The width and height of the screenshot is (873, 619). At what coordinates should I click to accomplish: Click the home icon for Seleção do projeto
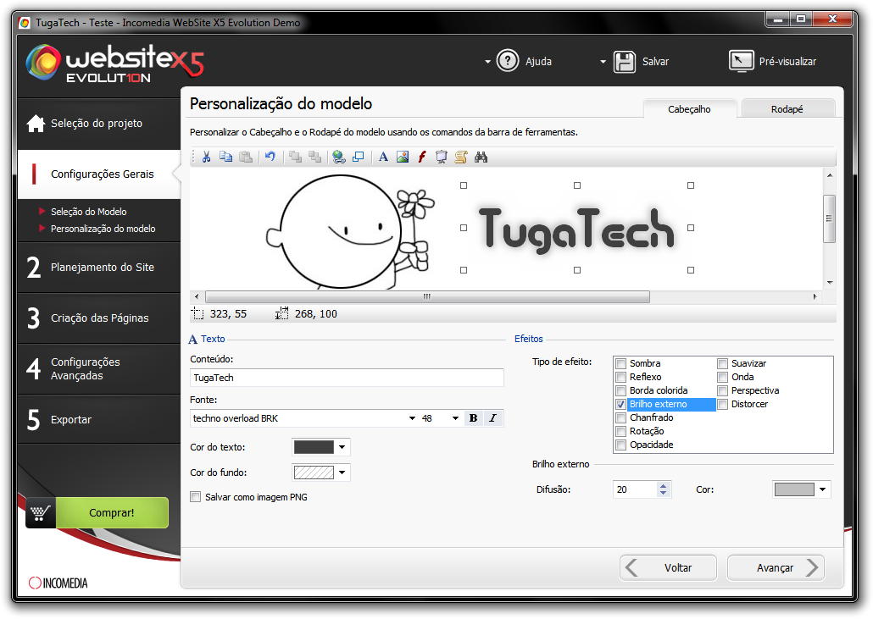(36, 124)
